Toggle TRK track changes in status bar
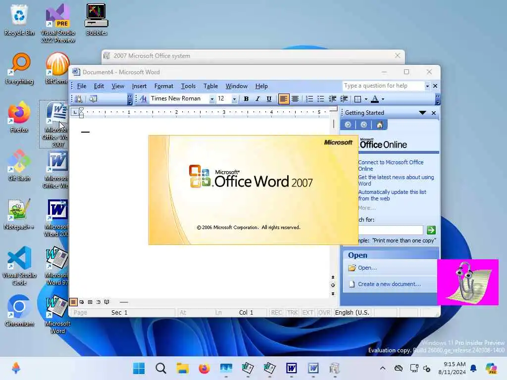This screenshot has height=380, width=507. [x=292, y=313]
